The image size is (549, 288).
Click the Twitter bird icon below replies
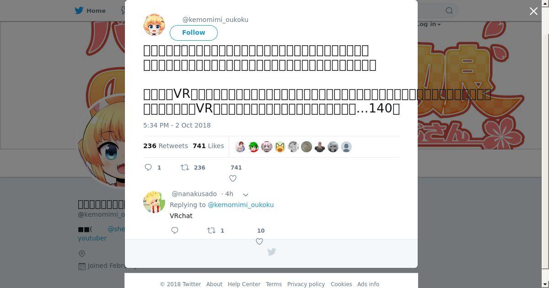tap(271, 251)
